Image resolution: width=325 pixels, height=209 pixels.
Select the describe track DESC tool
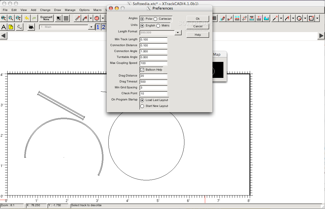(252, 18)
